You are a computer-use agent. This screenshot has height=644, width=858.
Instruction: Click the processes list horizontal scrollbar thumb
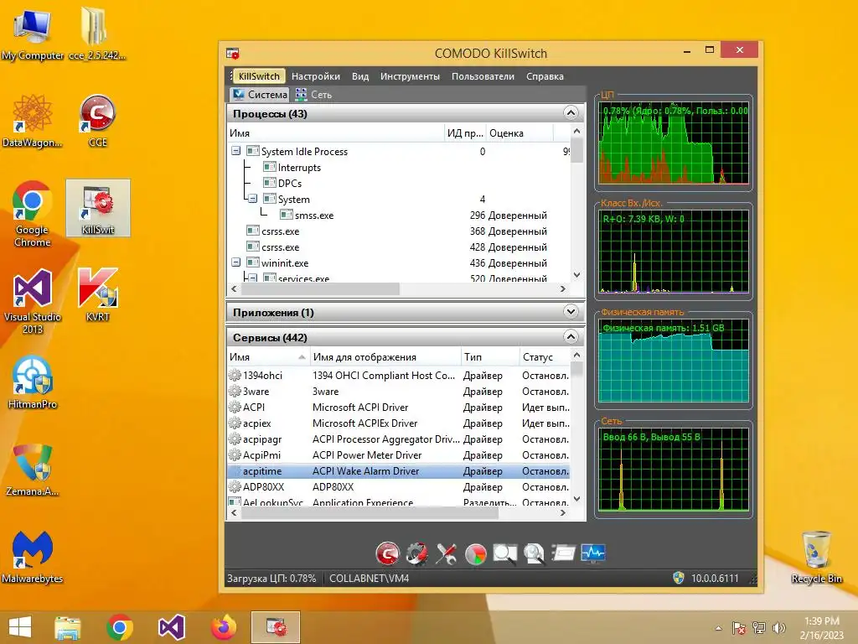(320, 288)
